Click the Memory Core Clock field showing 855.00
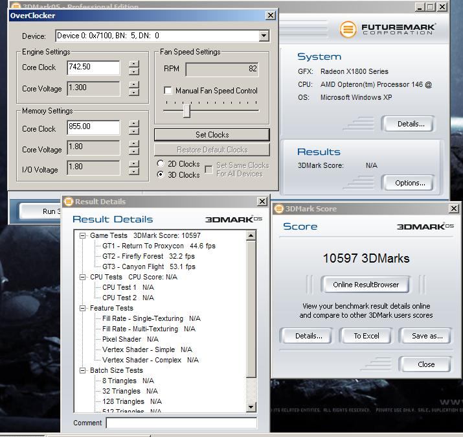This screenshot has width=463, height=437. click(93, 127)
